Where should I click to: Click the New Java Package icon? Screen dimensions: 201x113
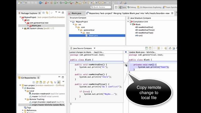coord(51,3)
